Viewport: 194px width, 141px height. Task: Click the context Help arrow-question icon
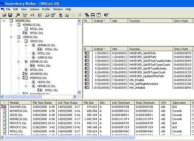click(106, 15)
